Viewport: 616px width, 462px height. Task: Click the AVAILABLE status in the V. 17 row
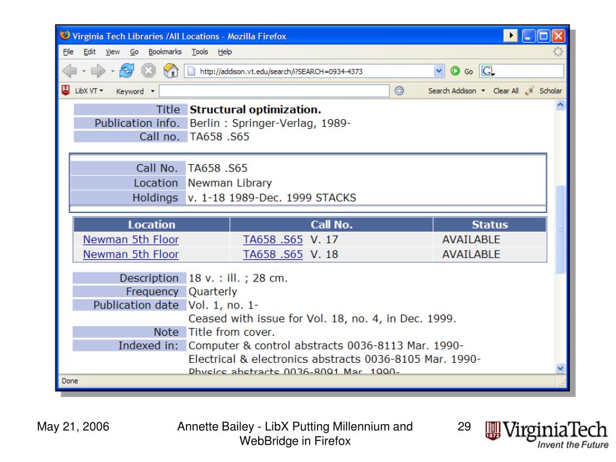point(471,239)
